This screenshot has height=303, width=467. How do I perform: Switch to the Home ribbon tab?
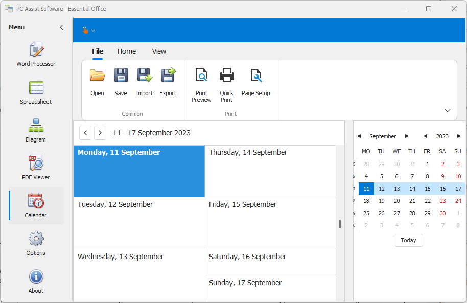click(x=127, y=51)
